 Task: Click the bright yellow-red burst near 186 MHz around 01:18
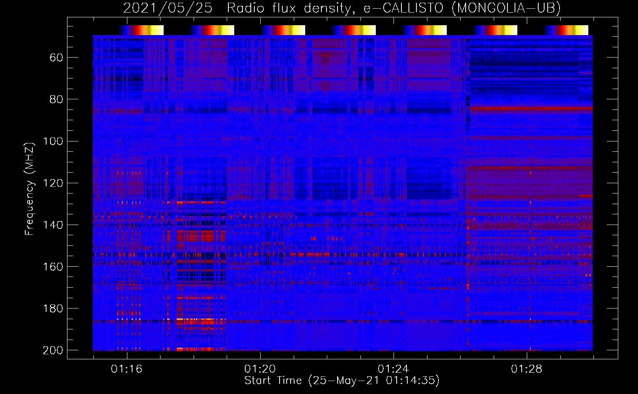pos(201,321)
